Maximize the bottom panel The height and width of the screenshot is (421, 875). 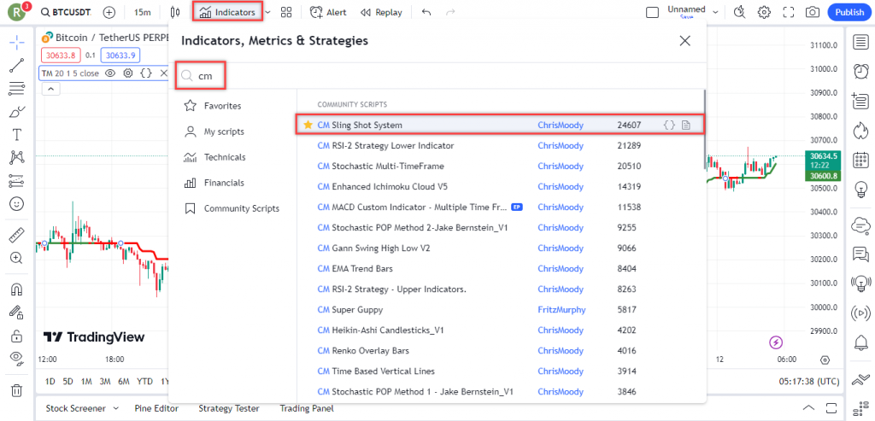click(832, 407)
